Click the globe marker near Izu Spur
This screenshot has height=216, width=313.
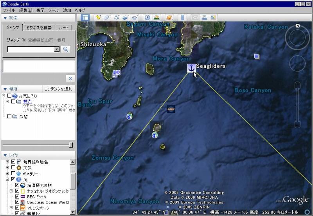click(x=130, y=116)
